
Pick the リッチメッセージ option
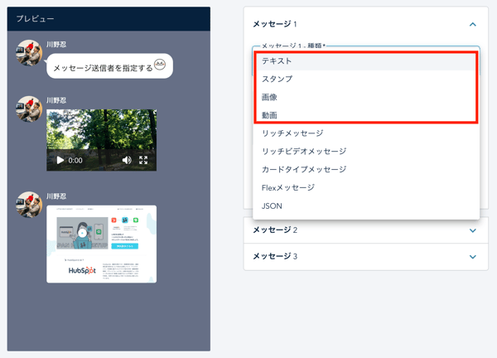coord(292,133)
